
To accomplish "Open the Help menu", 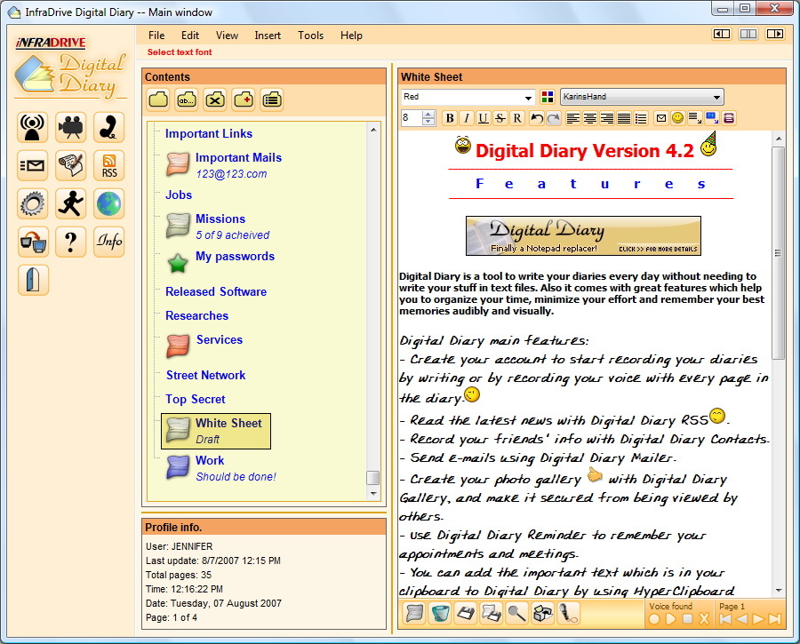I will (x=351, y=36).
